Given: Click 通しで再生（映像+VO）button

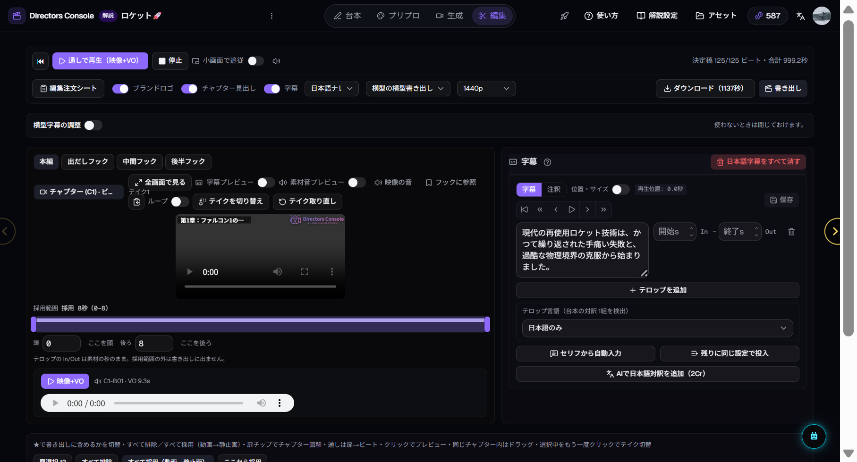Looking at the screenshot, I should [100, 61].
